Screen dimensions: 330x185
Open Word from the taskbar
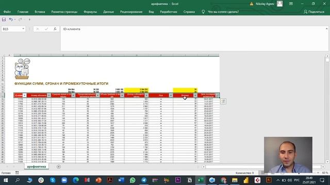(x=121, y=180)
